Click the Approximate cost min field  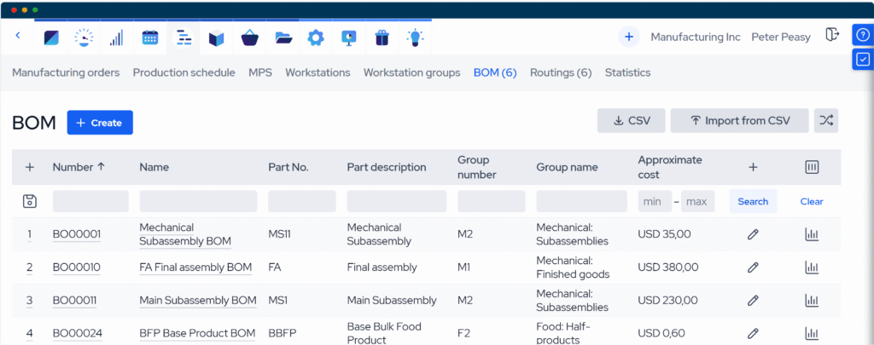(x=654, y=202)
